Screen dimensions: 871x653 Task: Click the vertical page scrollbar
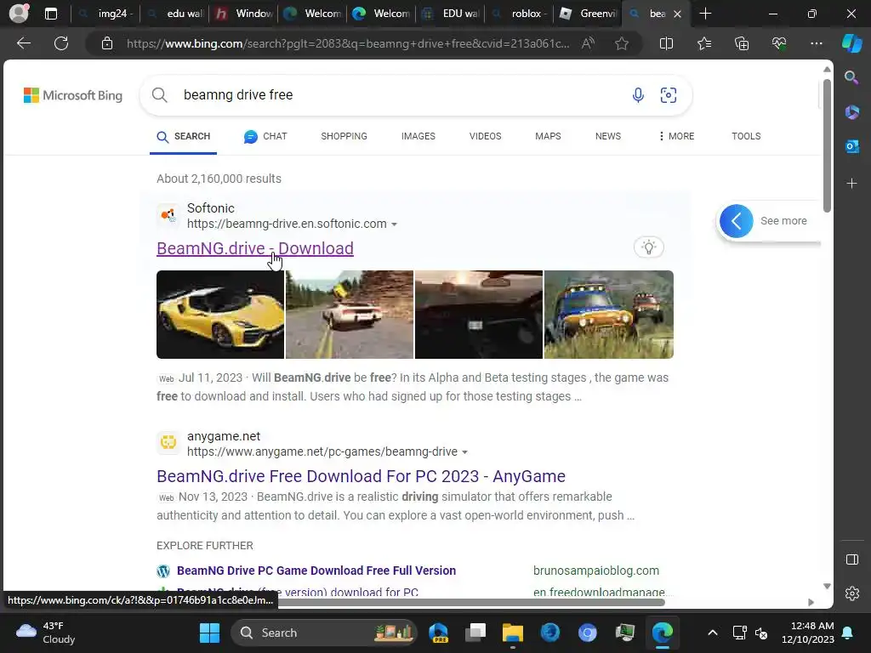click(827, 145)
